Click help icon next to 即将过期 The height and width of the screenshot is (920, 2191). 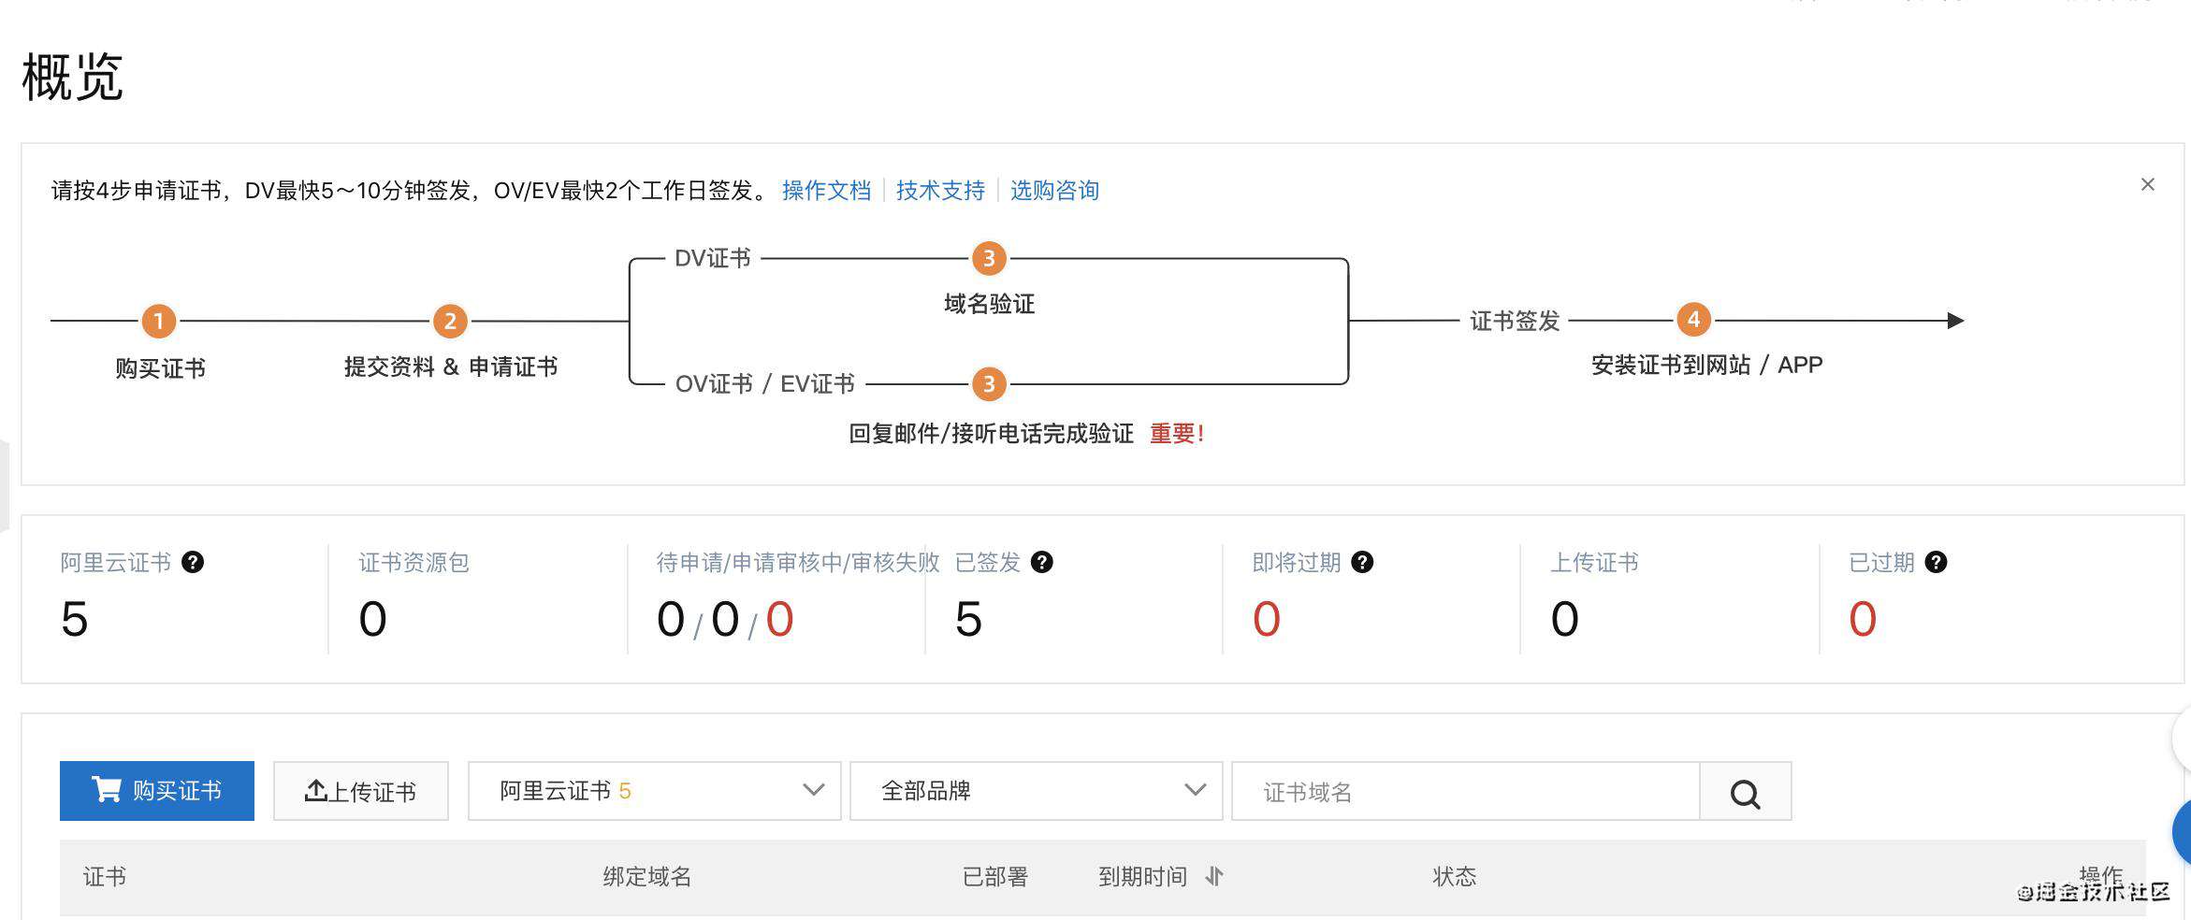(x=1362, y=562)
